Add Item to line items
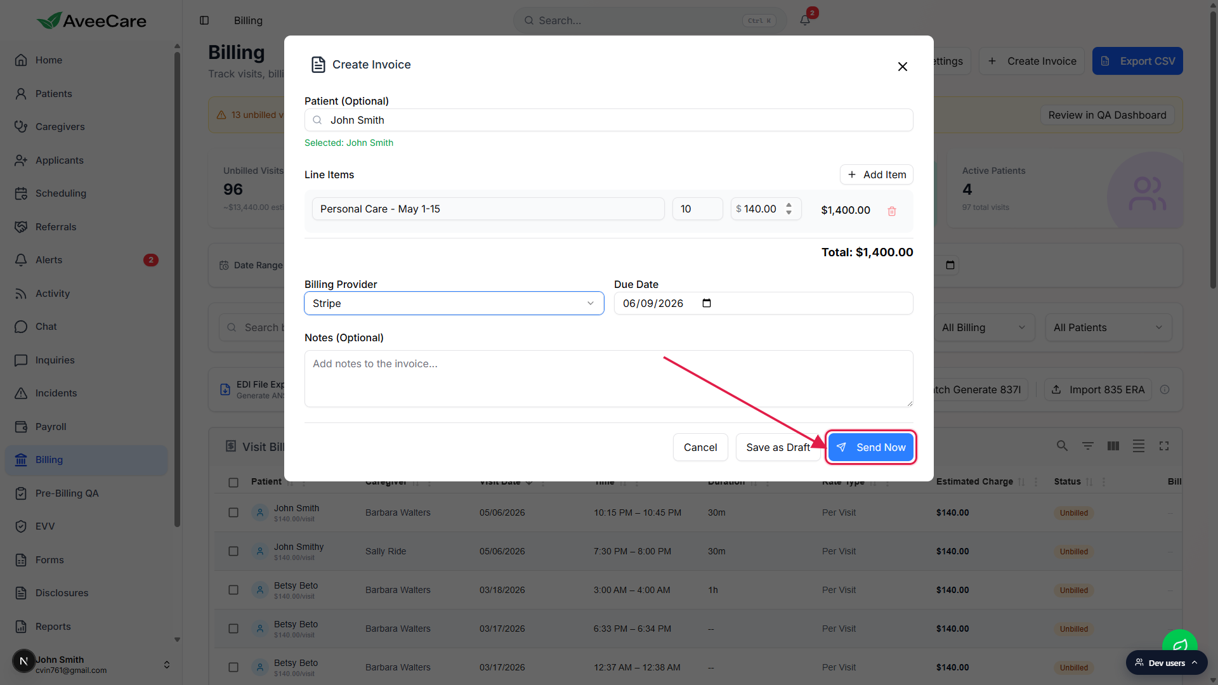This screenshot has width=1218, height=685. click(876, 174)
